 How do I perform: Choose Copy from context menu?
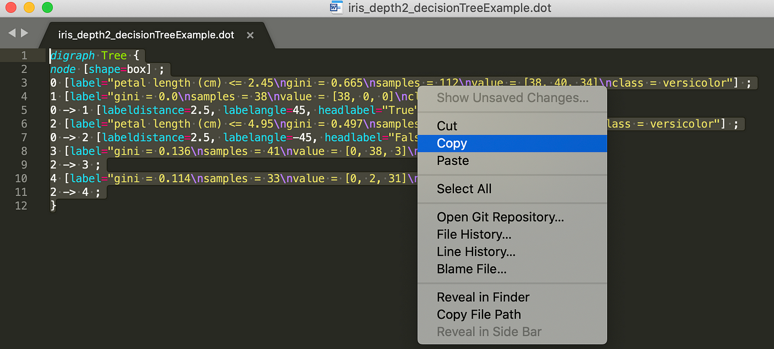(512, 144)
